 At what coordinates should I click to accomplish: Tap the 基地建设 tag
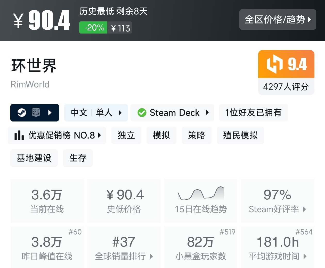(x=34, y=158)
